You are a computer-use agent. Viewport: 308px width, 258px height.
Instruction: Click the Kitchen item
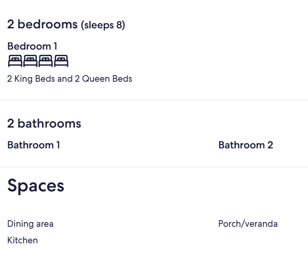pos(22,240)
